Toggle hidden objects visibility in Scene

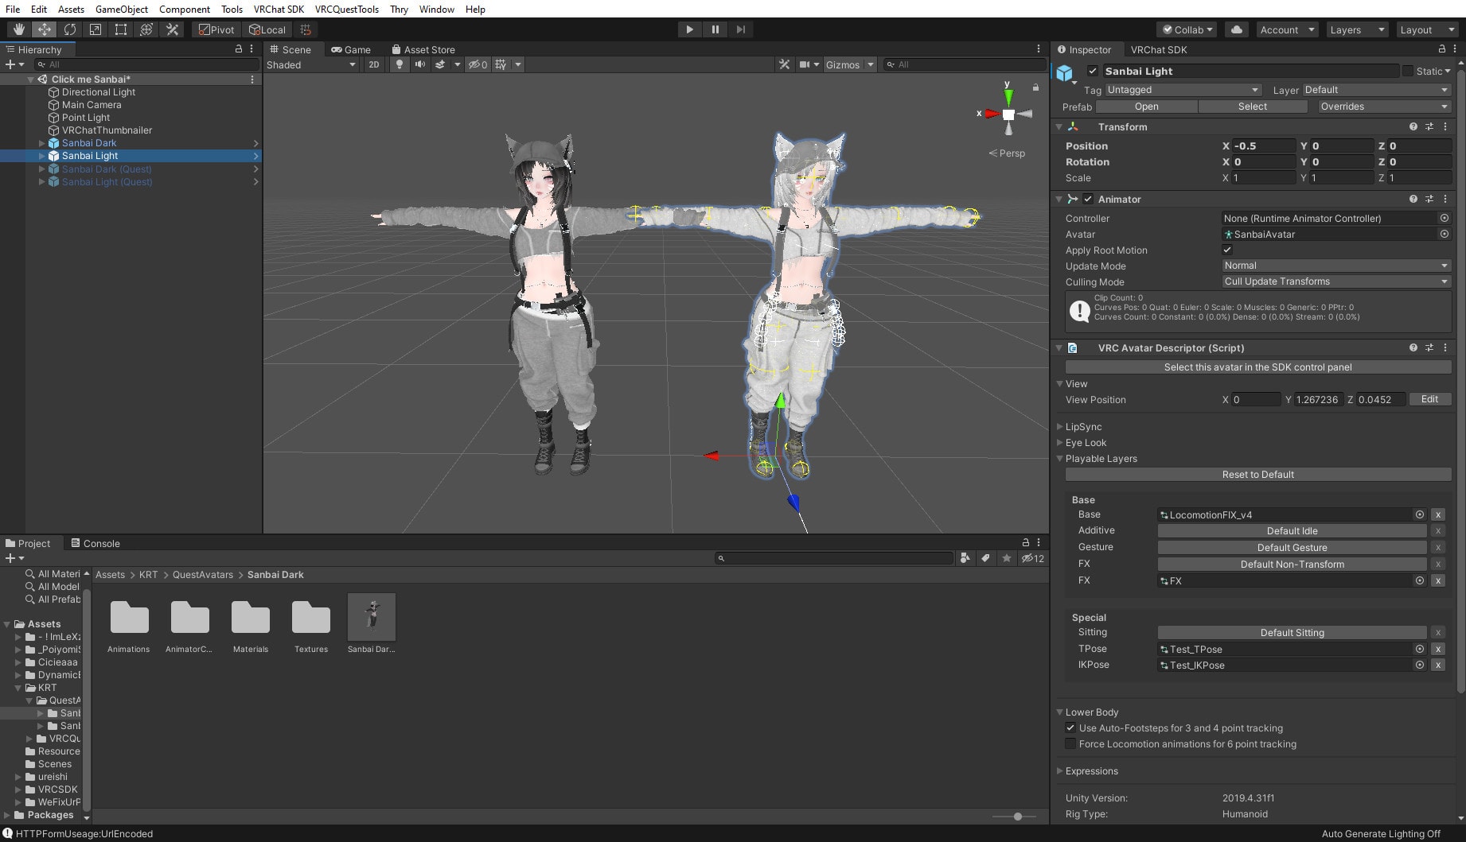click(x=478, y=64)
